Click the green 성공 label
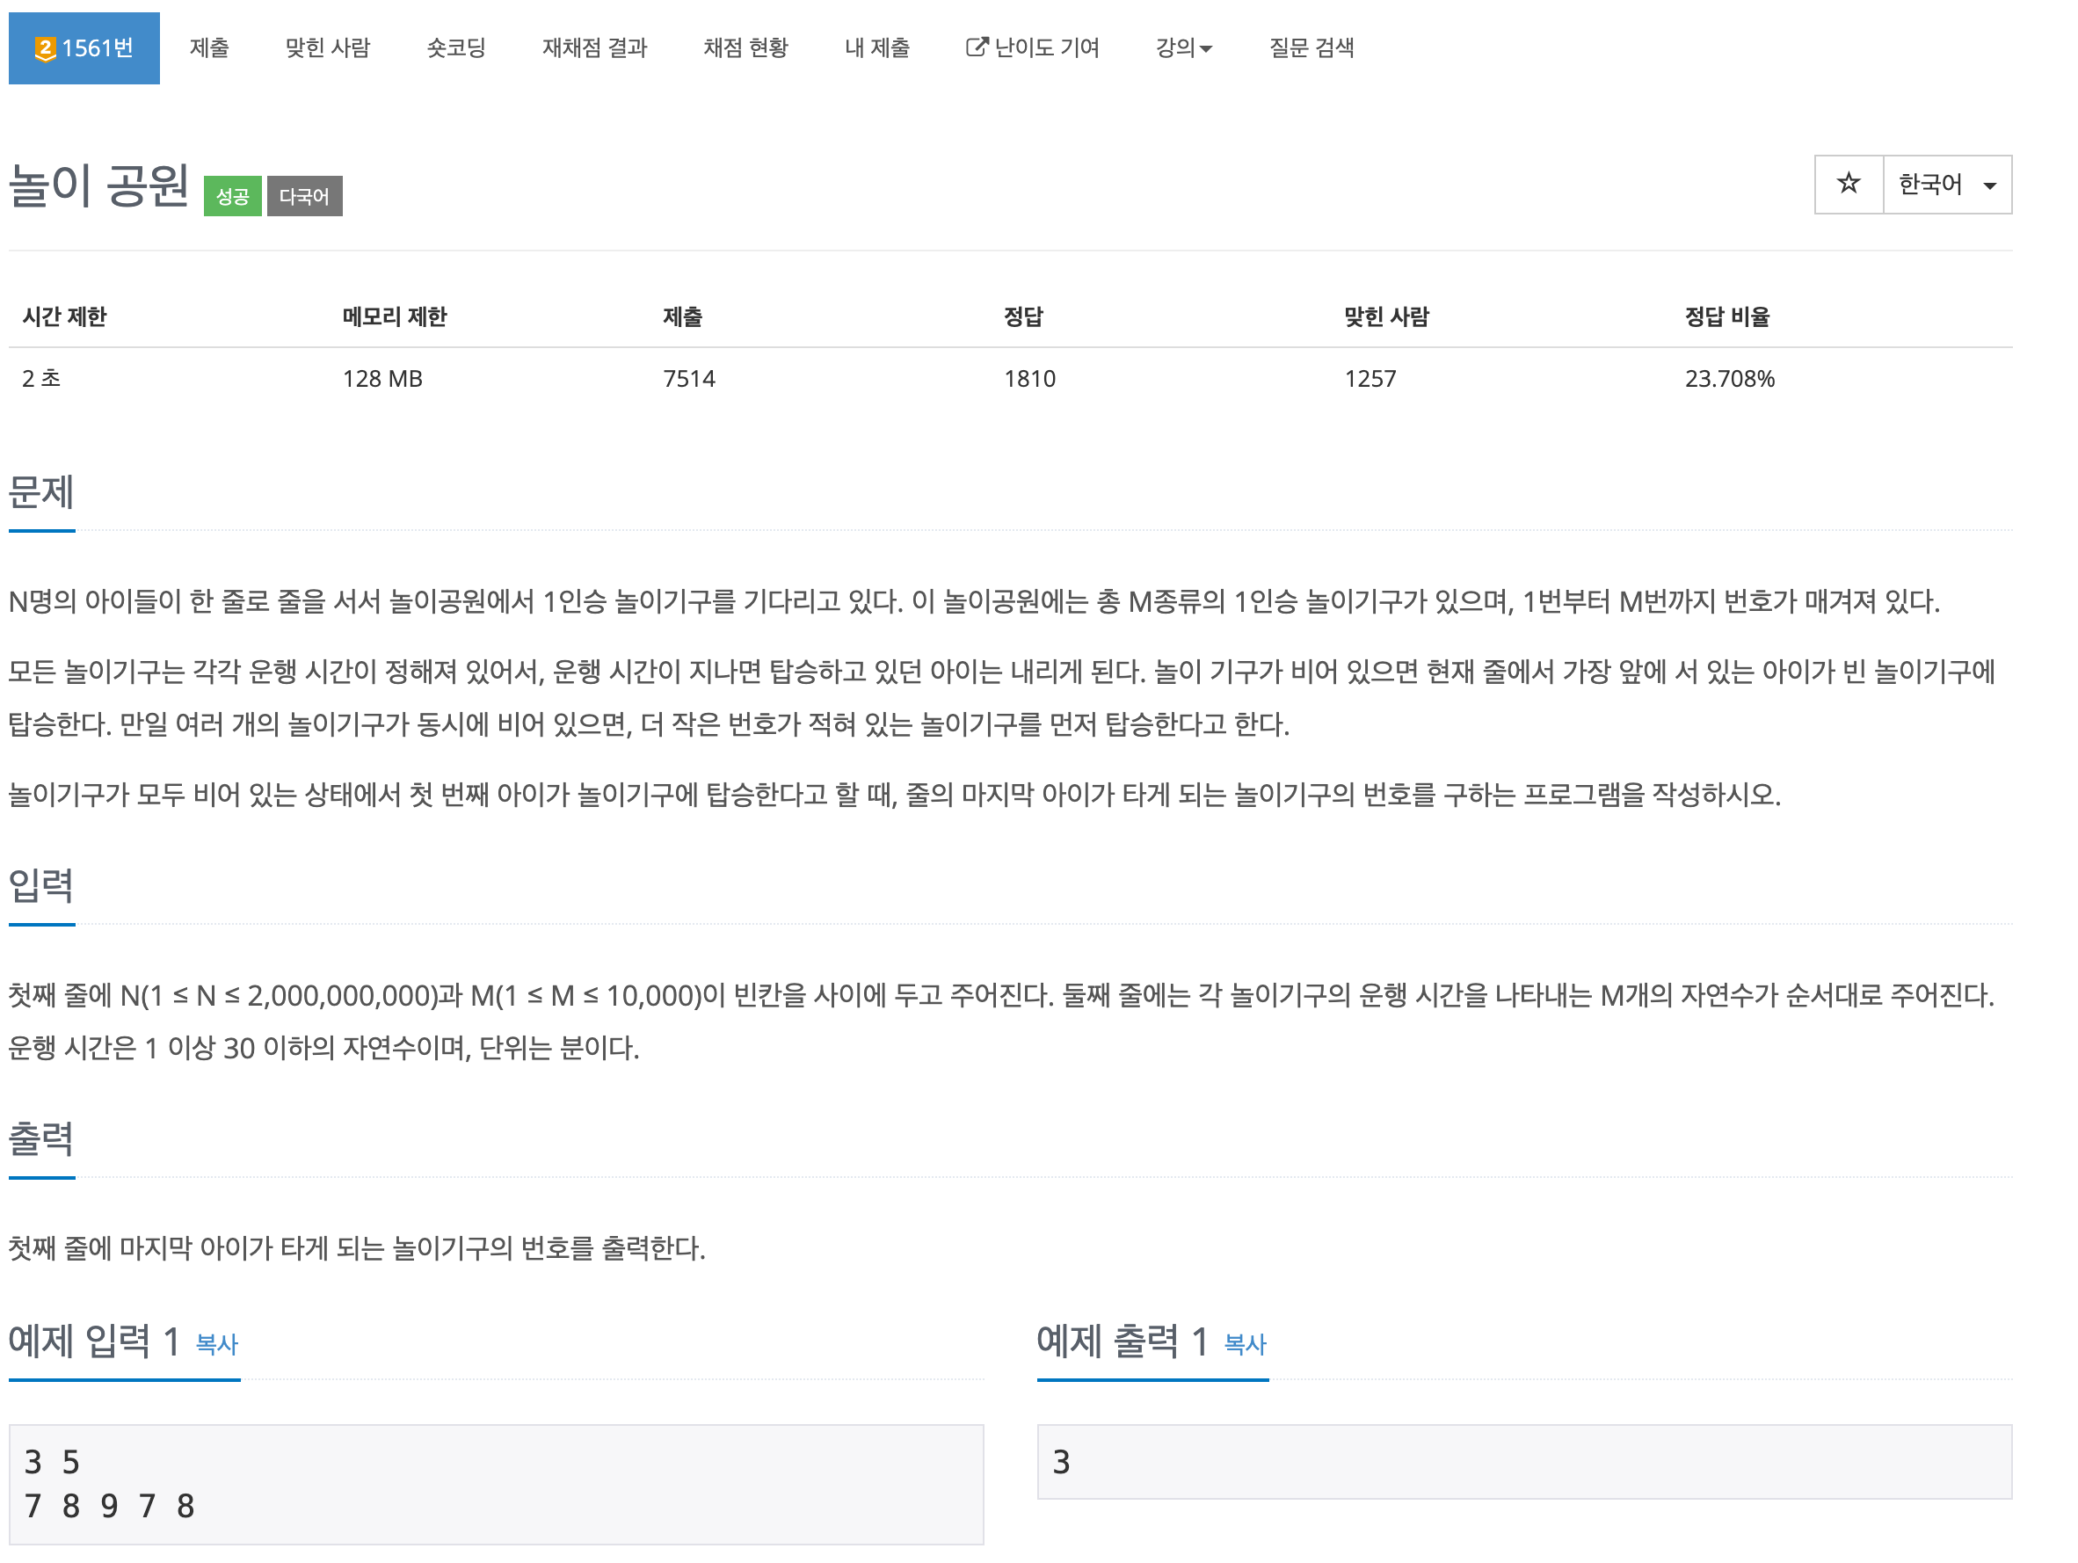The height and width of the screenshot is (1563, 2078). (x=232, y=196)
